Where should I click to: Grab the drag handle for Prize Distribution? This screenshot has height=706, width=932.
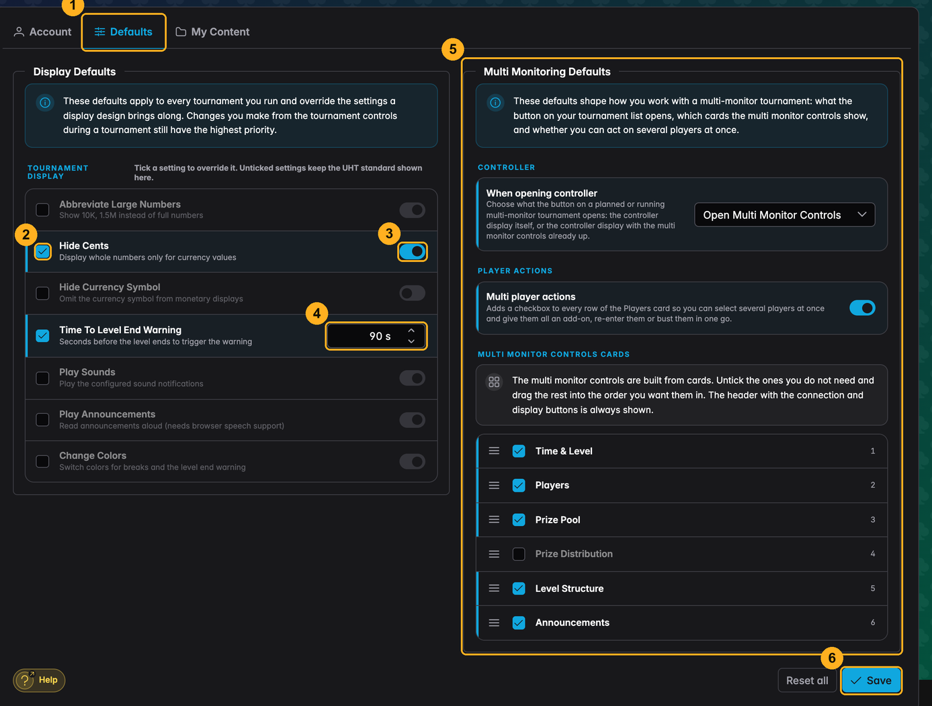[494, 554]
